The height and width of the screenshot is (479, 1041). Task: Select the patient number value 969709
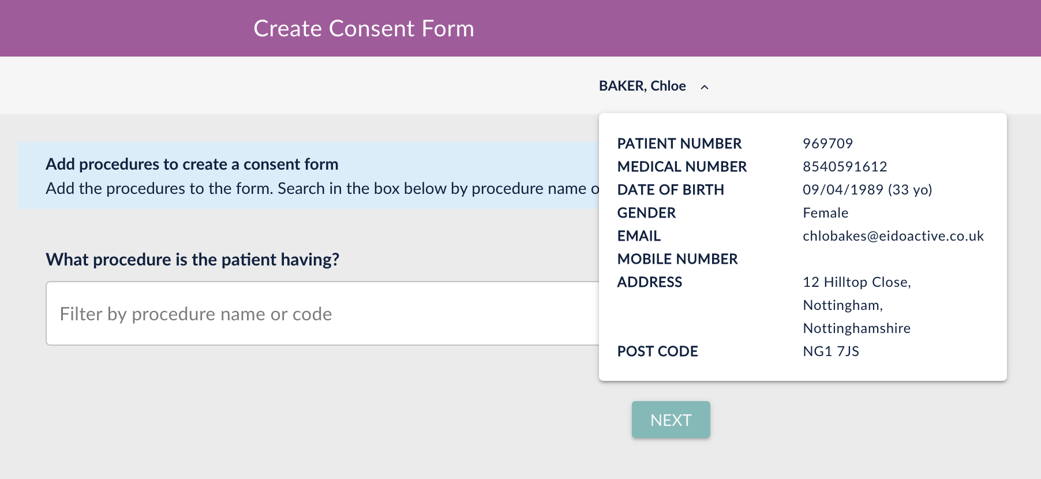click(827, 143)
